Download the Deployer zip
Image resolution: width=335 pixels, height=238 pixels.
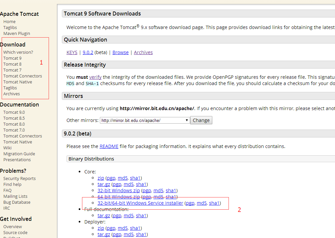(x=101, y=228)
